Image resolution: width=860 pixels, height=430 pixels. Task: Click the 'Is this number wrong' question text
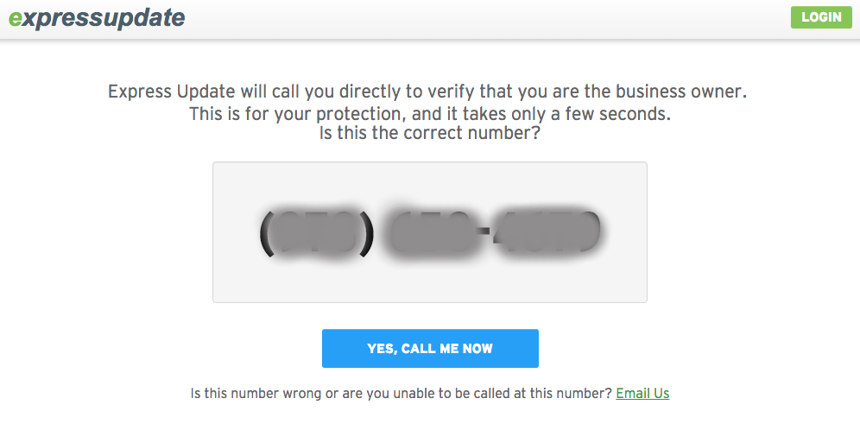(x=402, y=393)
